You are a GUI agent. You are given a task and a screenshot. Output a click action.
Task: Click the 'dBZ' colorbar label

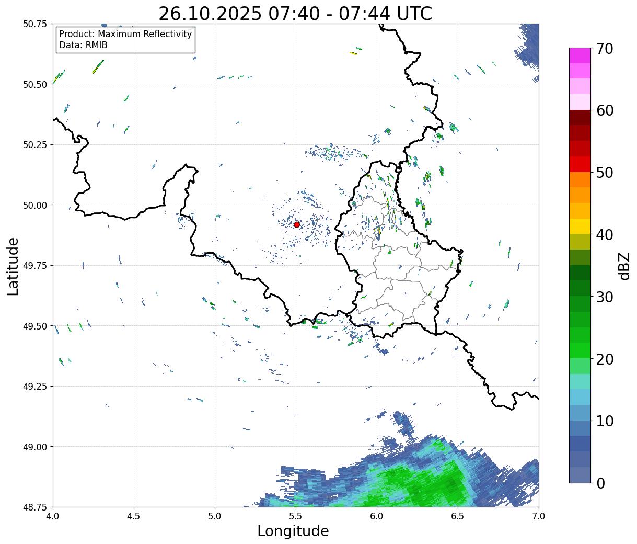[x=624, y=266]
